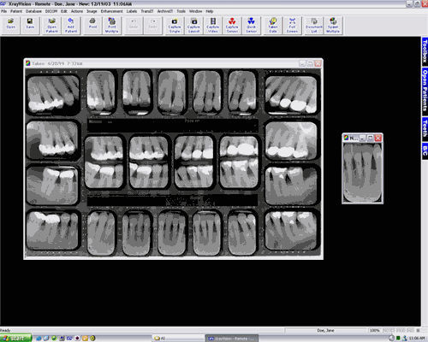The image size is (428, 342).
Task: Click the Save disk icon
Action: pyautogui.click(x=30, y=26)
